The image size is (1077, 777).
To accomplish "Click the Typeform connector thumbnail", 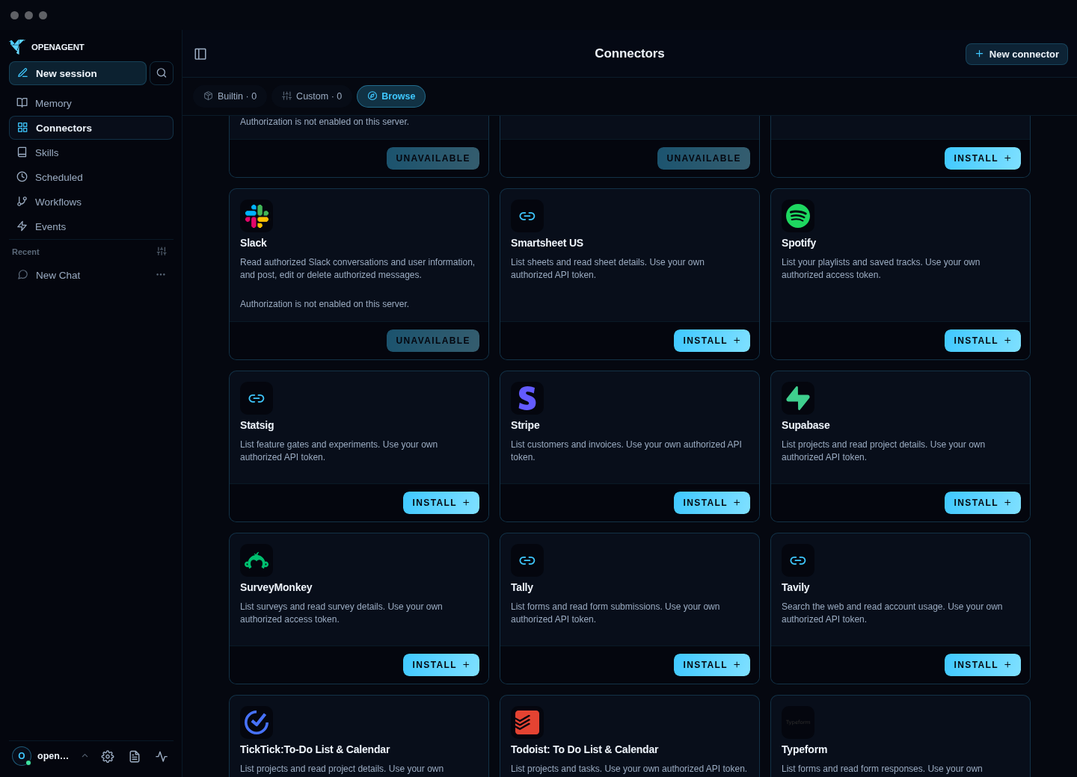I will pyautogui.click(x=798, y=722).
